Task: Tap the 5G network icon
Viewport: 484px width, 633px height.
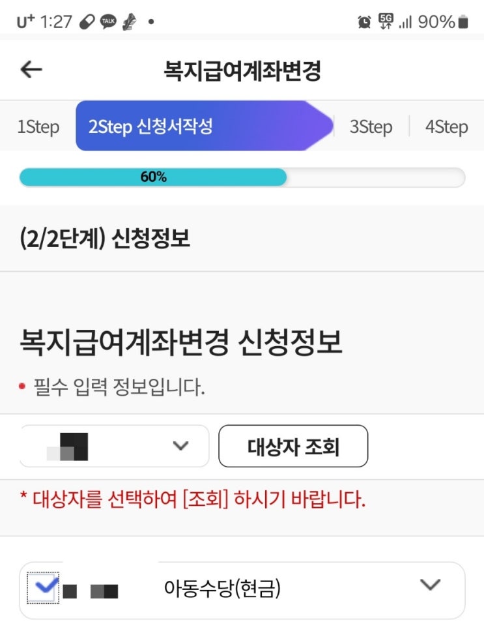Action: 386,22
